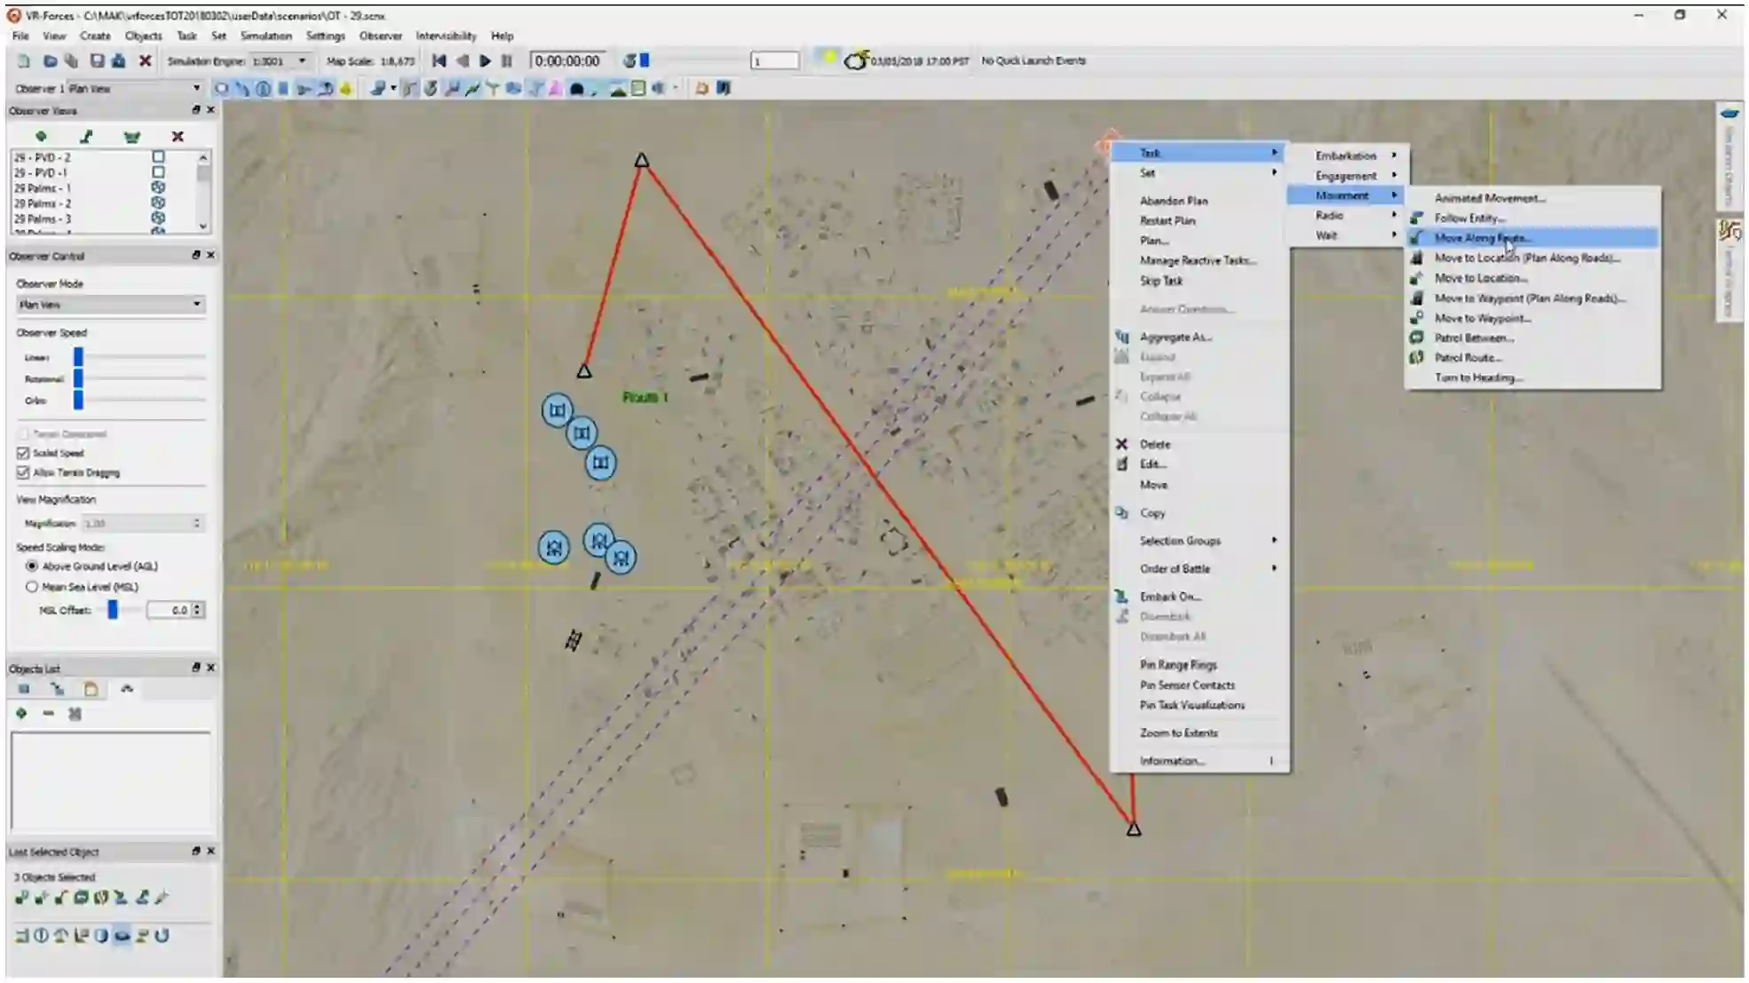Click the rewind to start icon
The height and width of the screenshot is (983, 1749).
439,61
